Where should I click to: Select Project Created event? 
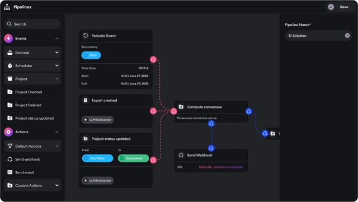(32, 92)
